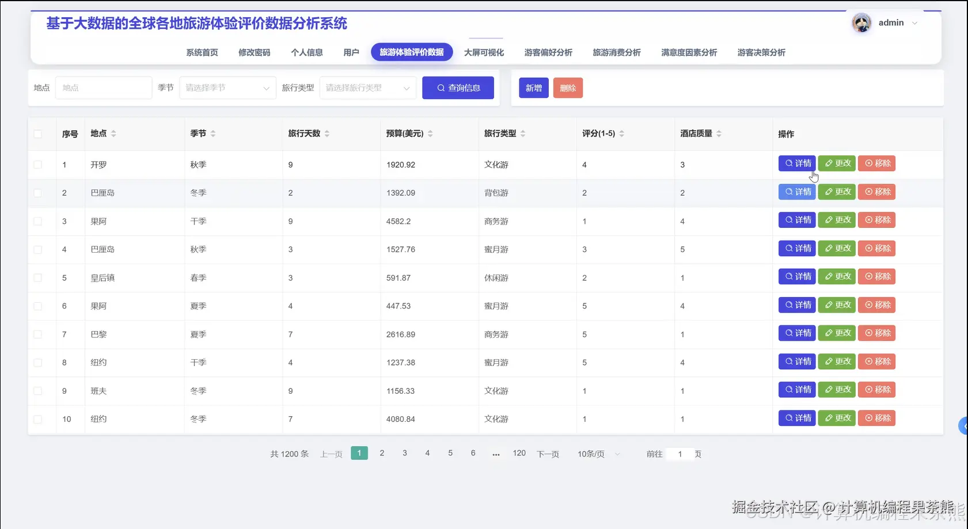Image resolution: width=968 pixels, height=529 pixels.
Task: Switch to the 大屏可视化 tab
Action: pos(484,52)
